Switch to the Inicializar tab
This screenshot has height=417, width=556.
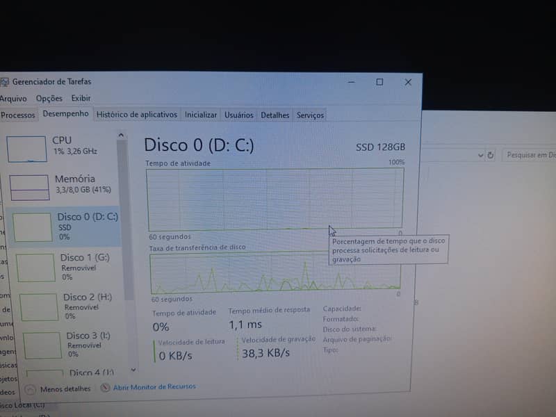tap(200, 115)
